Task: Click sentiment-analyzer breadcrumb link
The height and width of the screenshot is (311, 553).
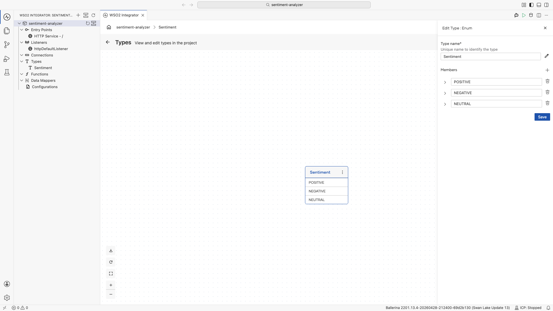Action: tap(133, 27)
